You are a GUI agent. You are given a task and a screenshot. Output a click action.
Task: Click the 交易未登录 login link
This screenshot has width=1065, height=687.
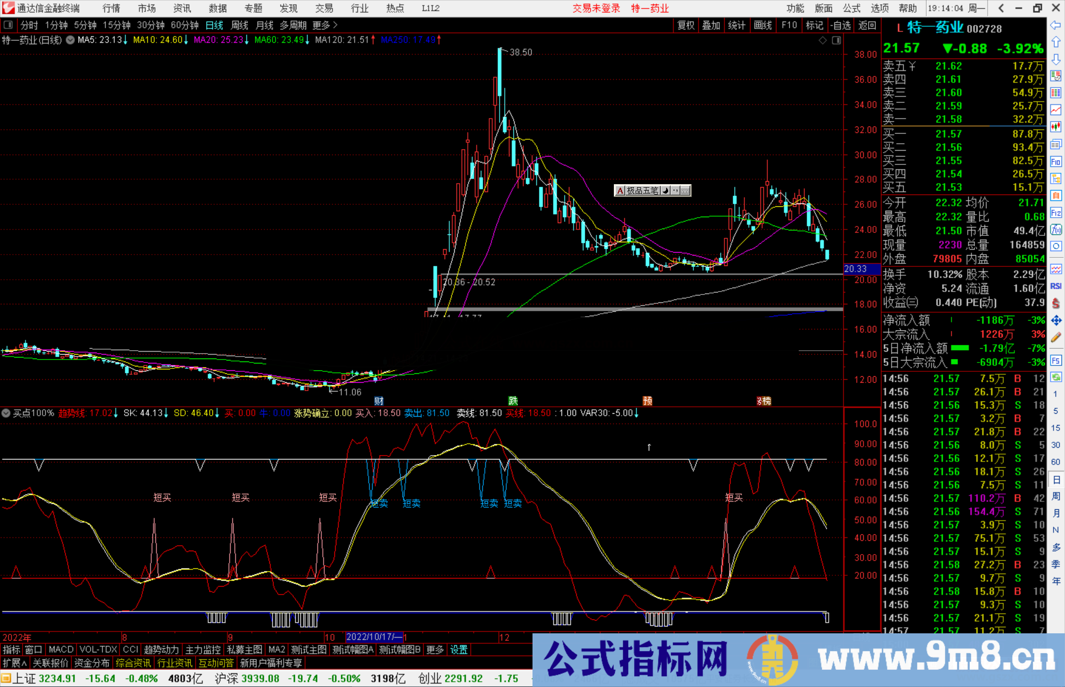[x=596, y=8]
